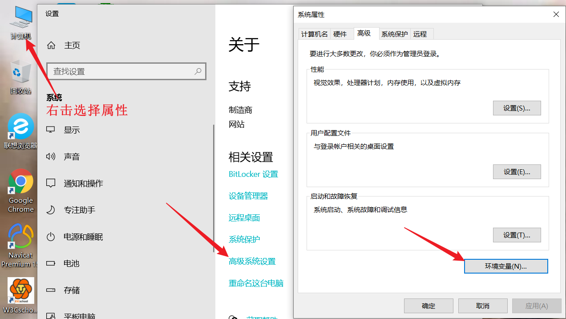Click the 环境变量(N)... button
Screen dimensions: 566x319
506,266
